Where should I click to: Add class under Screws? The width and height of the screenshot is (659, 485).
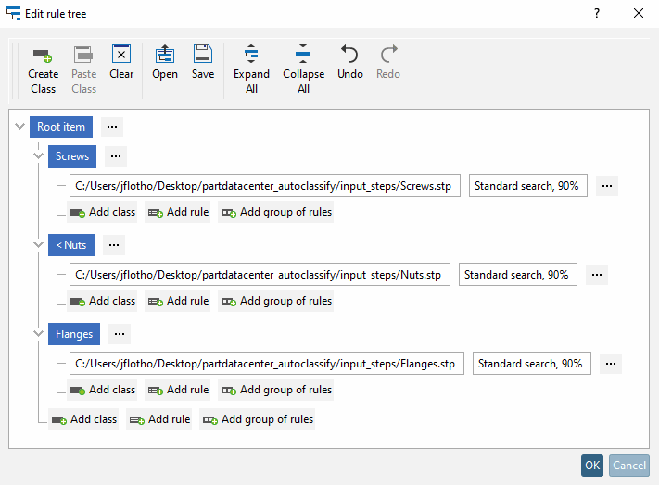pos(102,212)
